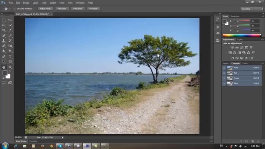Open the status bar document info arrow
This screenshot has height=149, width=265.
point(63,137)
